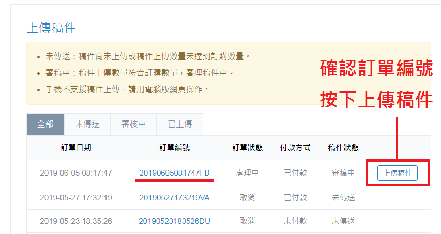This screenshot has height=234, width=441.
Task: Click the 訂單編號 column header
Action: coord(174,148)
